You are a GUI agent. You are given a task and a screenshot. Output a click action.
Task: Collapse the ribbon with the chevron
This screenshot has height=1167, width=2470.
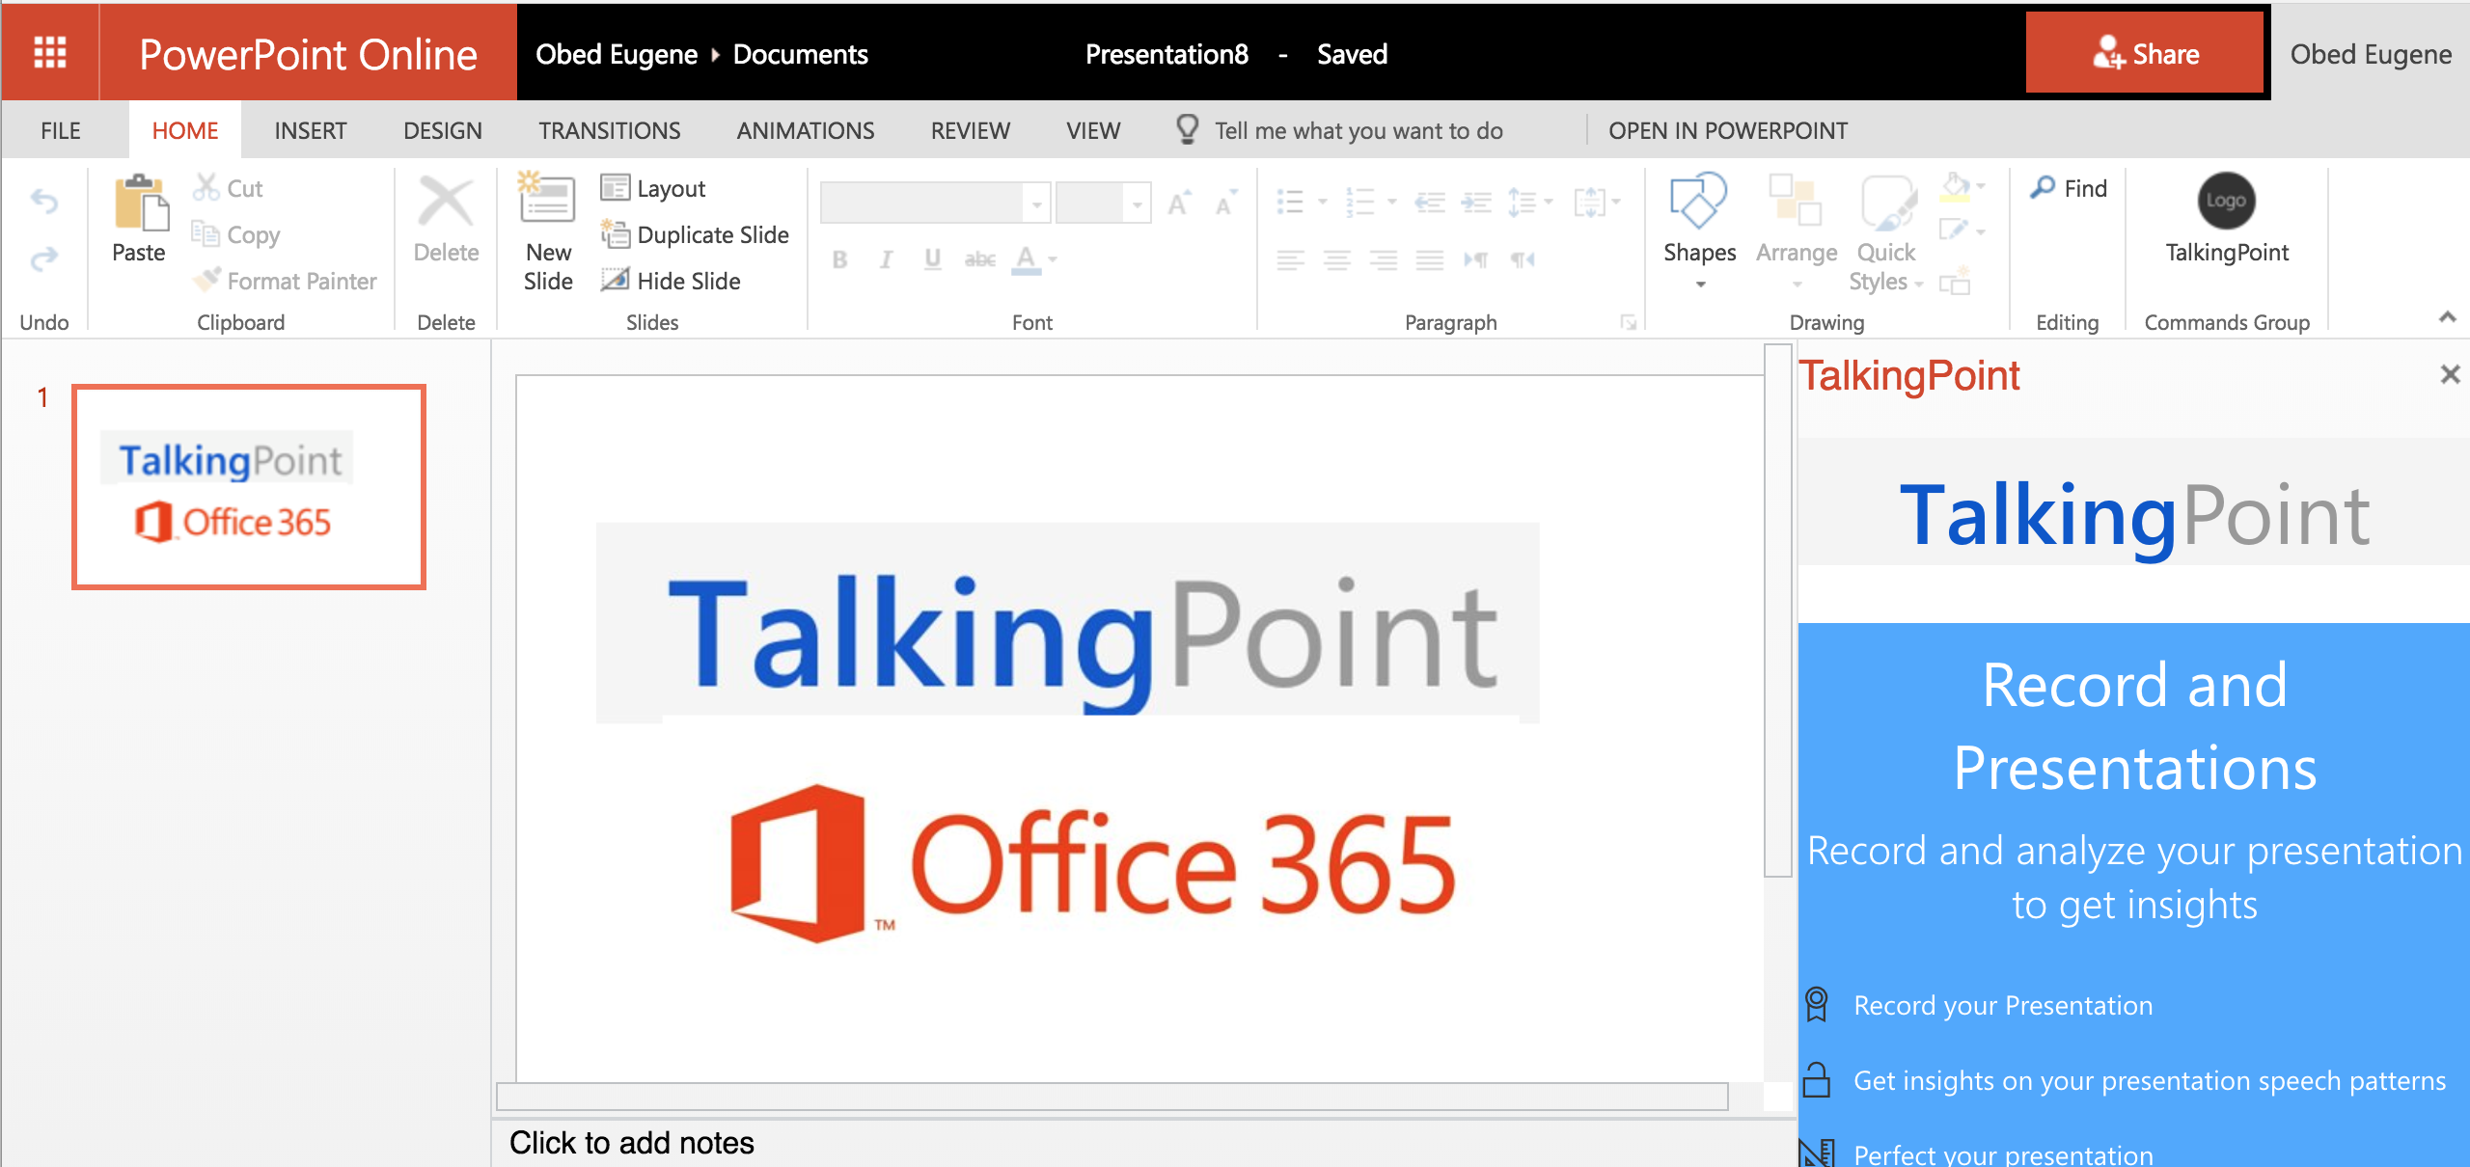[x=2447, y=317]
